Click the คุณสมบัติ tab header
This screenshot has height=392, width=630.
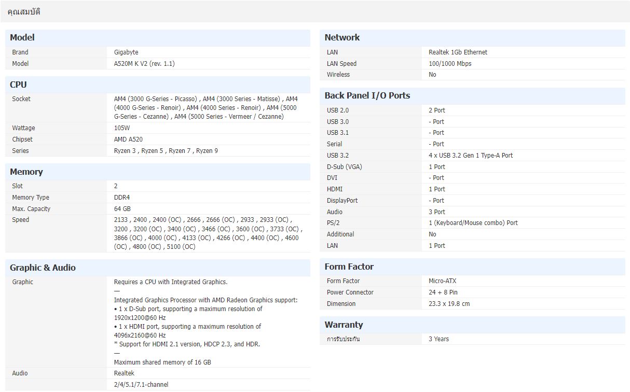point(24,11)
